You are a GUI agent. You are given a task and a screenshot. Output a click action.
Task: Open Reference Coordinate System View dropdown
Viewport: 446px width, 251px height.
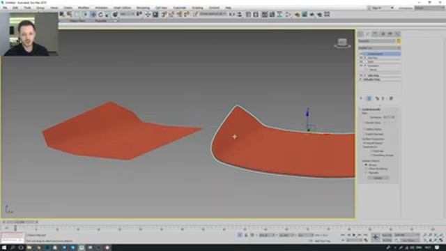click(126, 14)
